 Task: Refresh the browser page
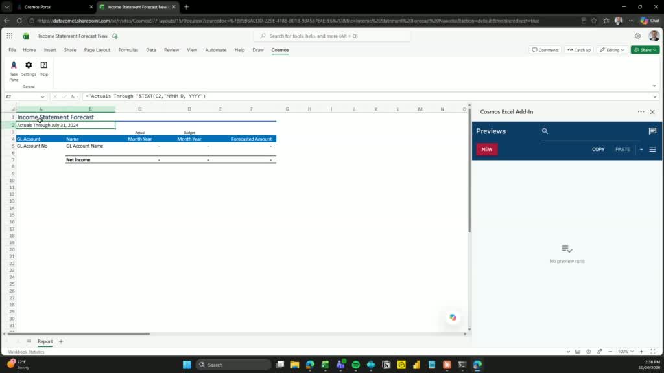(x=19, y=20)
